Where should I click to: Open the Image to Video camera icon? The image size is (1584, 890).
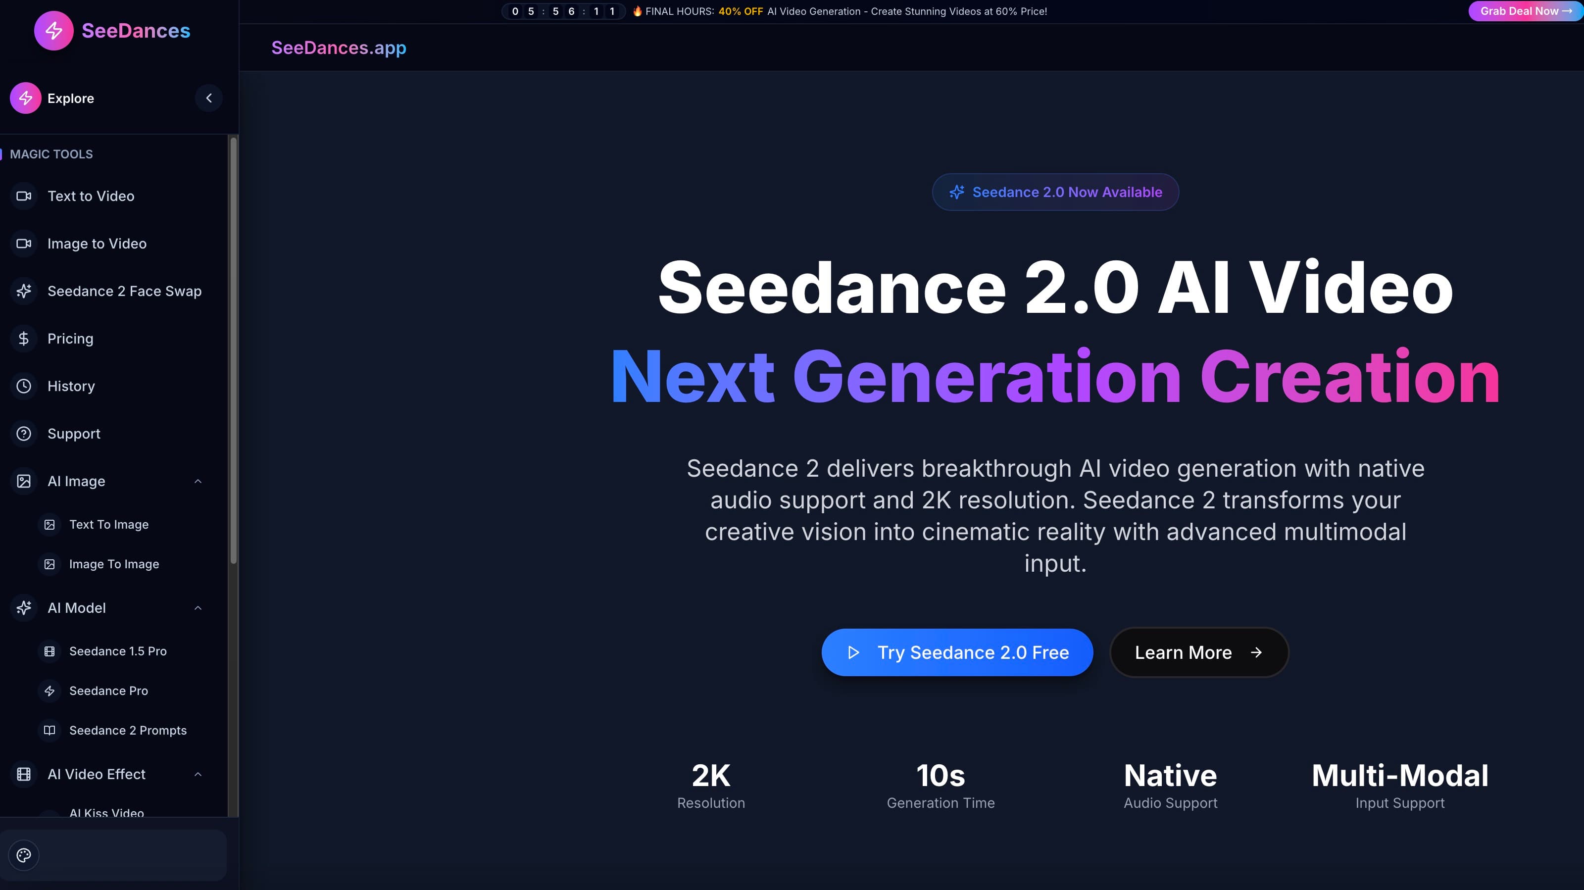(x=23, y=243)
